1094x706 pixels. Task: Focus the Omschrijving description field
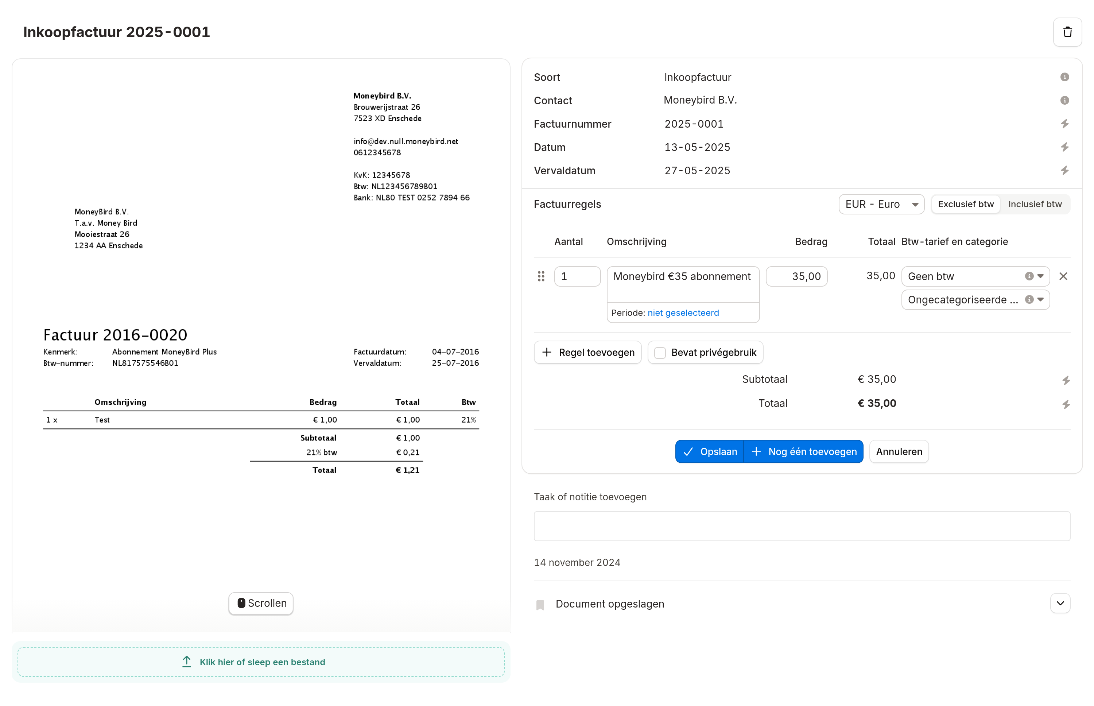pos(683,284)
